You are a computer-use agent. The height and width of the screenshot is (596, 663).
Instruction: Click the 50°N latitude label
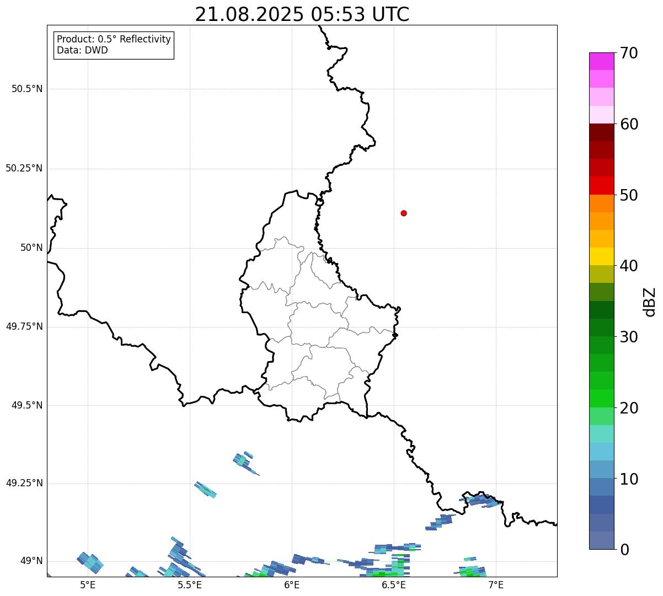click(x=31, y=248)
